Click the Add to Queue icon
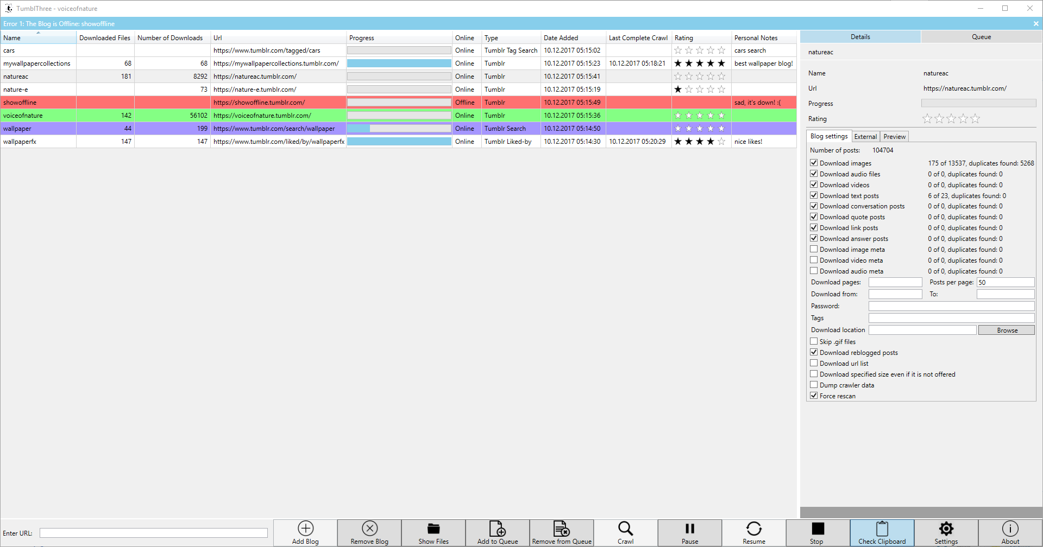Viewport: 1043px width, 547px height. (498, 529)
